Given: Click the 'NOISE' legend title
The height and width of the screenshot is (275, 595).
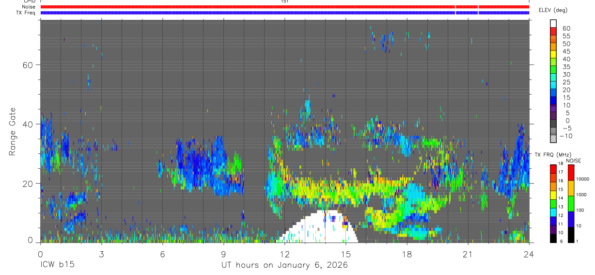Looking at the screenshot, I should (x=573, y=161).
